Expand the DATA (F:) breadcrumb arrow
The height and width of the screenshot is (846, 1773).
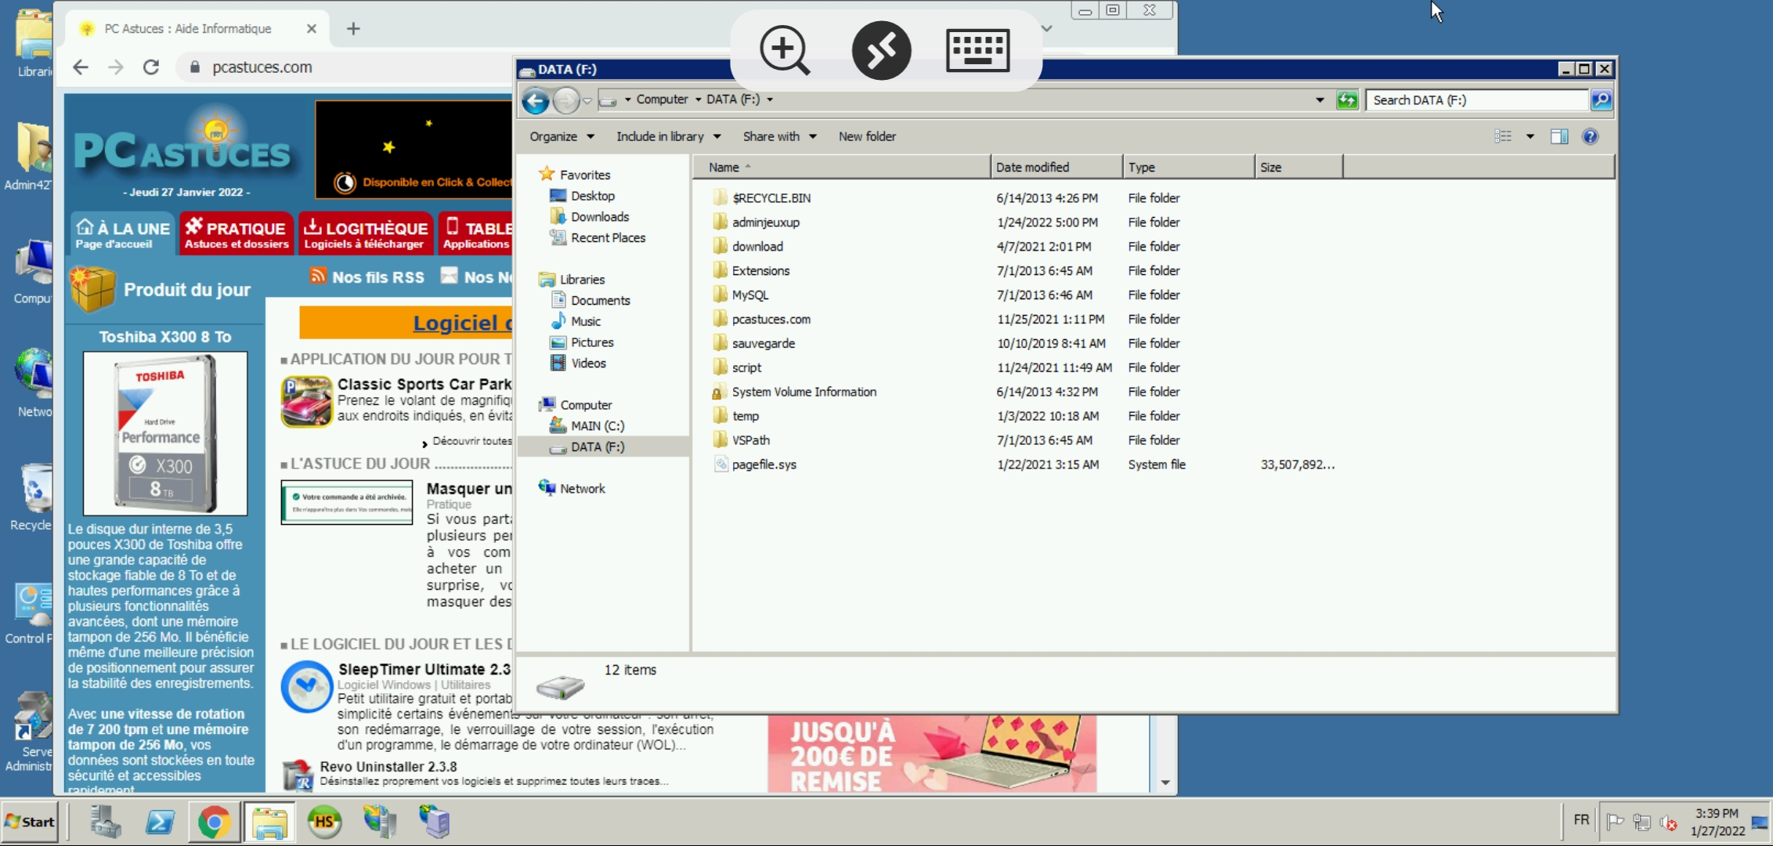click(770, 99)
